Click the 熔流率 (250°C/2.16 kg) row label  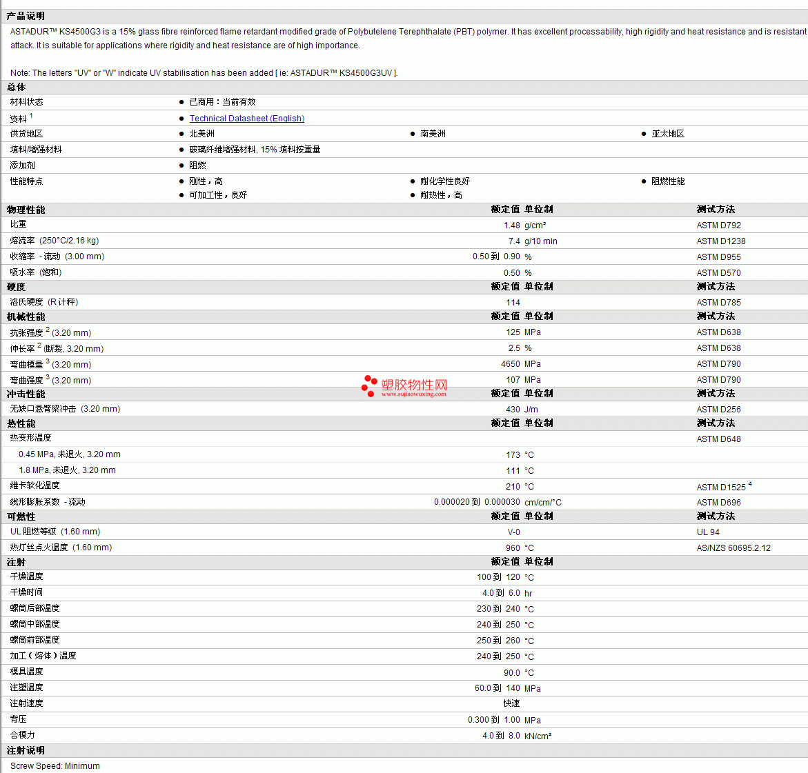tap(55, 241)
